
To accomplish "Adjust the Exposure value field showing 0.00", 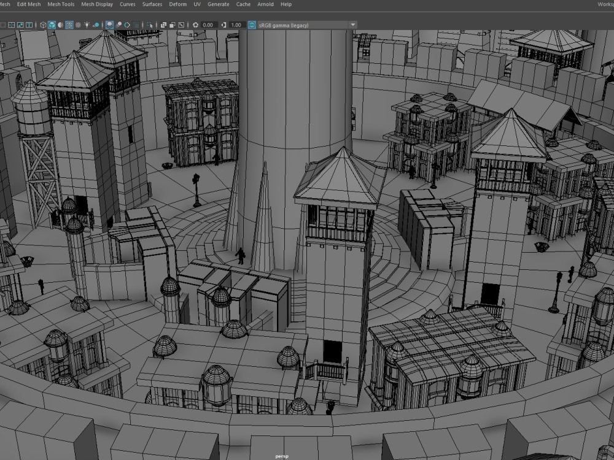I will tap(208, 25).
